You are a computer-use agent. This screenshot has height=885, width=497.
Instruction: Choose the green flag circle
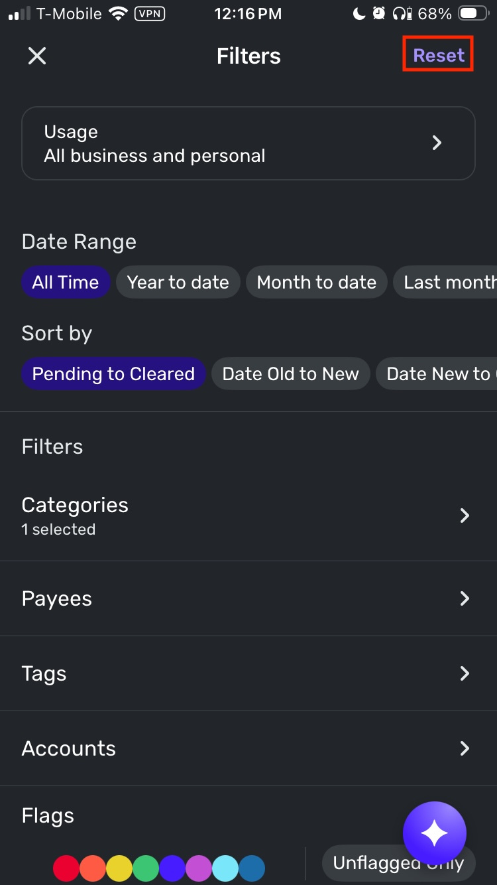pyautogui.click(x=146, y=868)
